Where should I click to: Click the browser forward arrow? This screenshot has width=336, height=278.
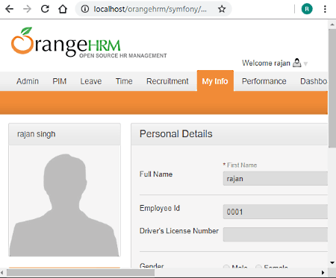point(27,9)
